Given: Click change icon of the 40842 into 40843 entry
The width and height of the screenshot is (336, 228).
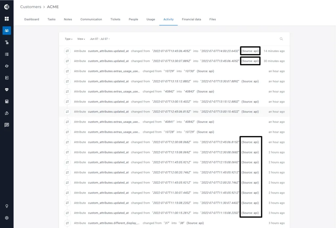Looking at the screenshot, I should [x=67, y=92].
